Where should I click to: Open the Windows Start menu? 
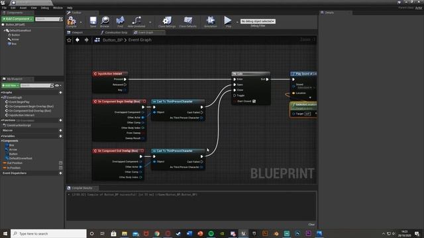5,233
